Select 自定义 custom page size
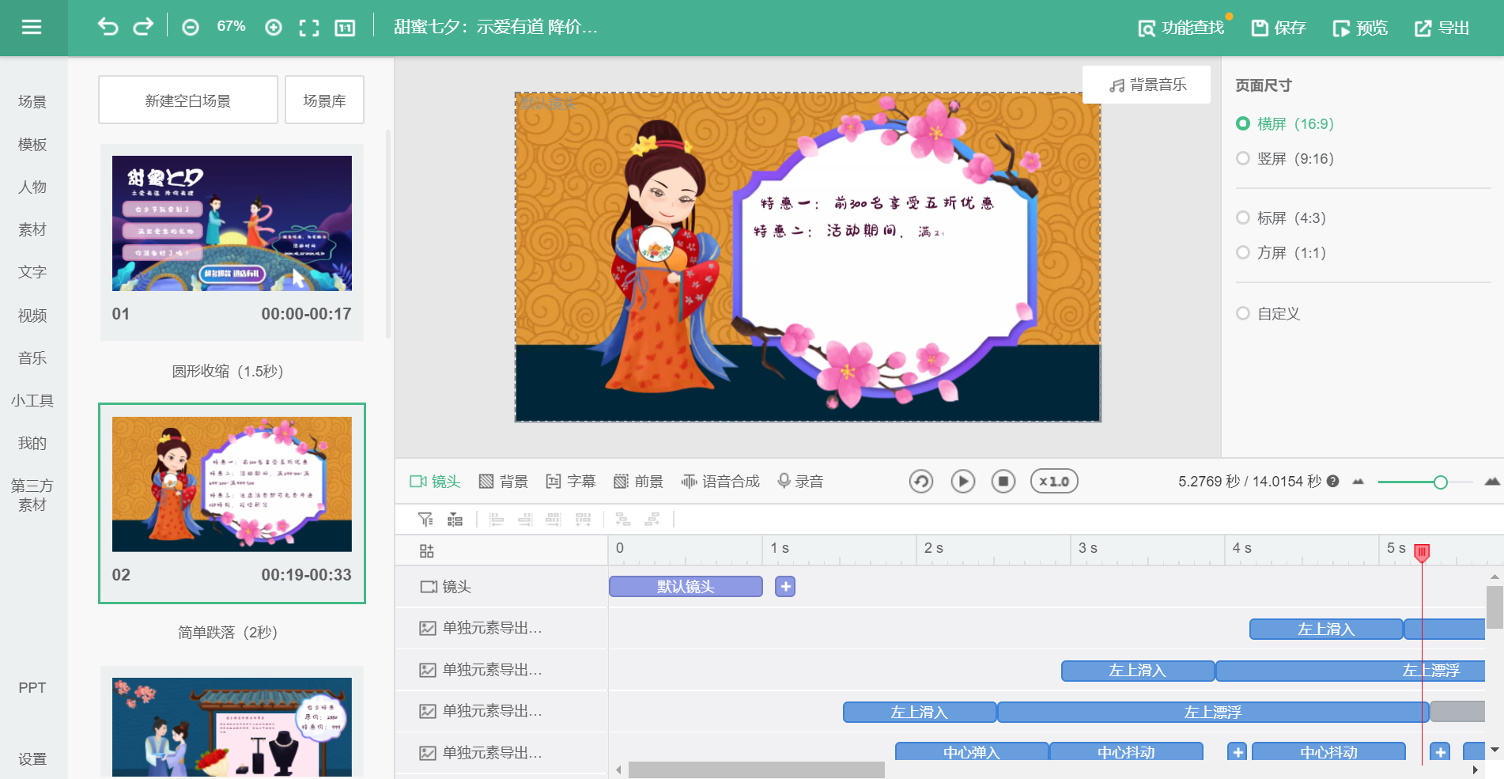1504x779 pixels. 1268,313
